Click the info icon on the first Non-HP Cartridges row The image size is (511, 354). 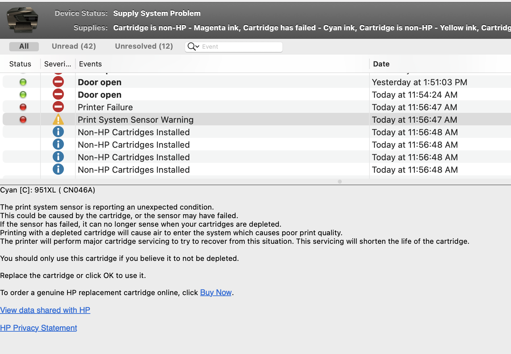(58, 132)
